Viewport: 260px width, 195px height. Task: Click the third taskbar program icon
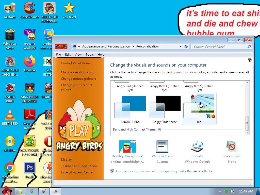click(x=44, y=191)
